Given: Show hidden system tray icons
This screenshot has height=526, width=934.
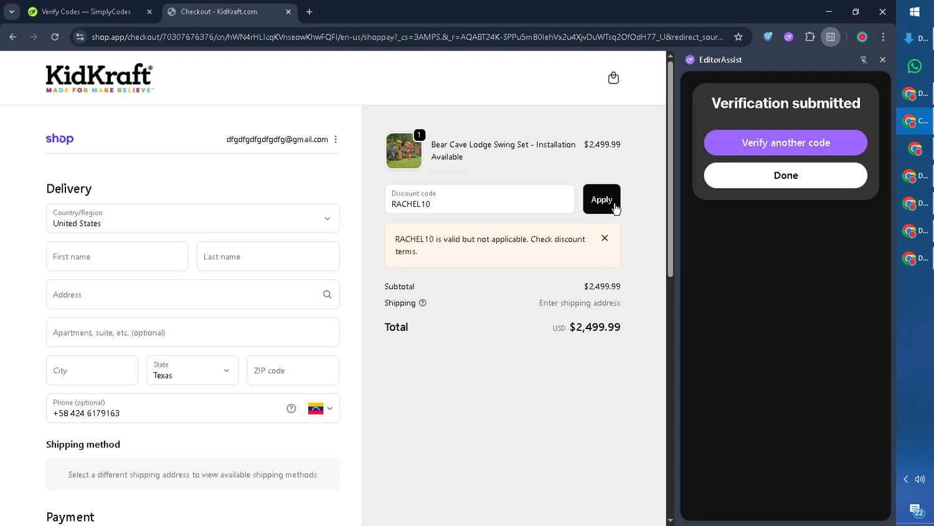Looking at the screenshot, I should coord(905,479).
